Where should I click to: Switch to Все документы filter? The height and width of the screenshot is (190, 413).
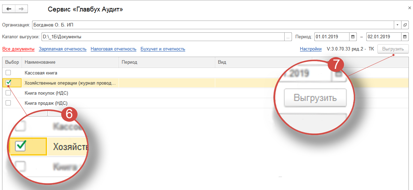coord(18,49)
